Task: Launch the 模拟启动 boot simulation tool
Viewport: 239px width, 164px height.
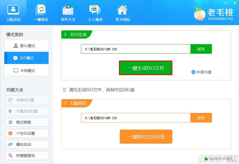Action: (27, 144)
